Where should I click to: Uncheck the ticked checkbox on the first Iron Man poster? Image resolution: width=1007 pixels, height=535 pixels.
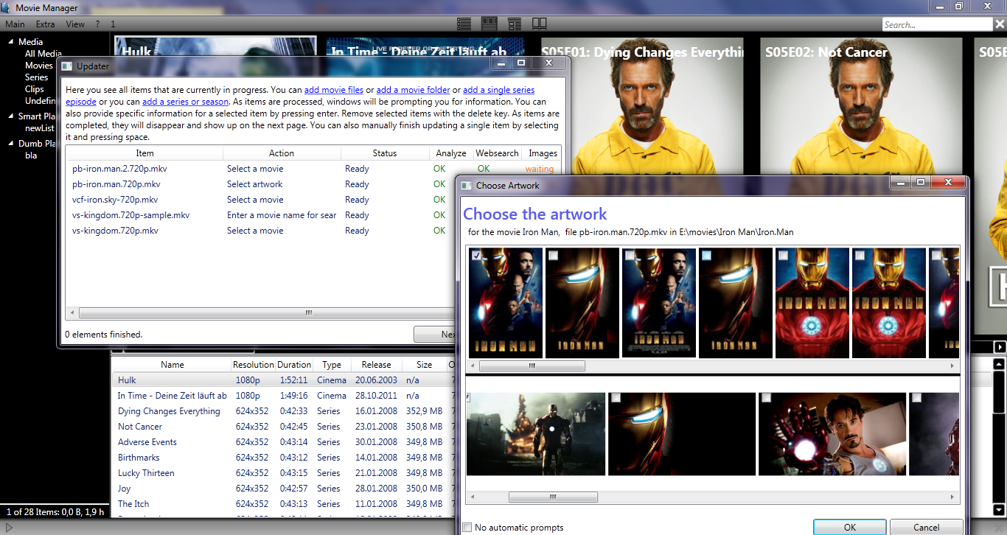point(476,255)
